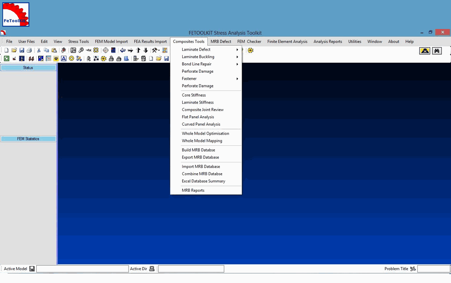Click the Status panel header

click(x=28, y=68)
